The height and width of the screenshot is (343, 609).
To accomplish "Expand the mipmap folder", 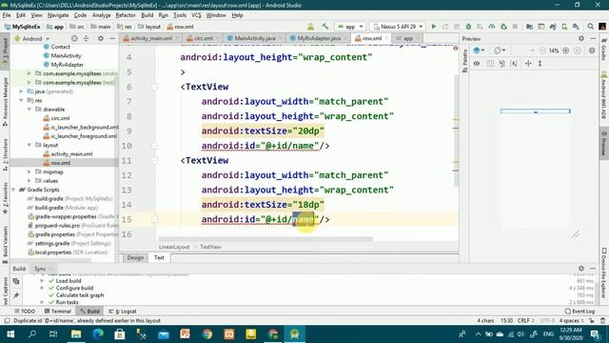I will tap(29, 171).
